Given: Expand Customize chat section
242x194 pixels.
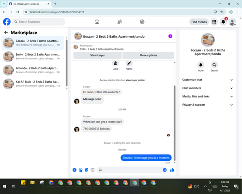Looking at the screenshot, I should coord(208,80).
